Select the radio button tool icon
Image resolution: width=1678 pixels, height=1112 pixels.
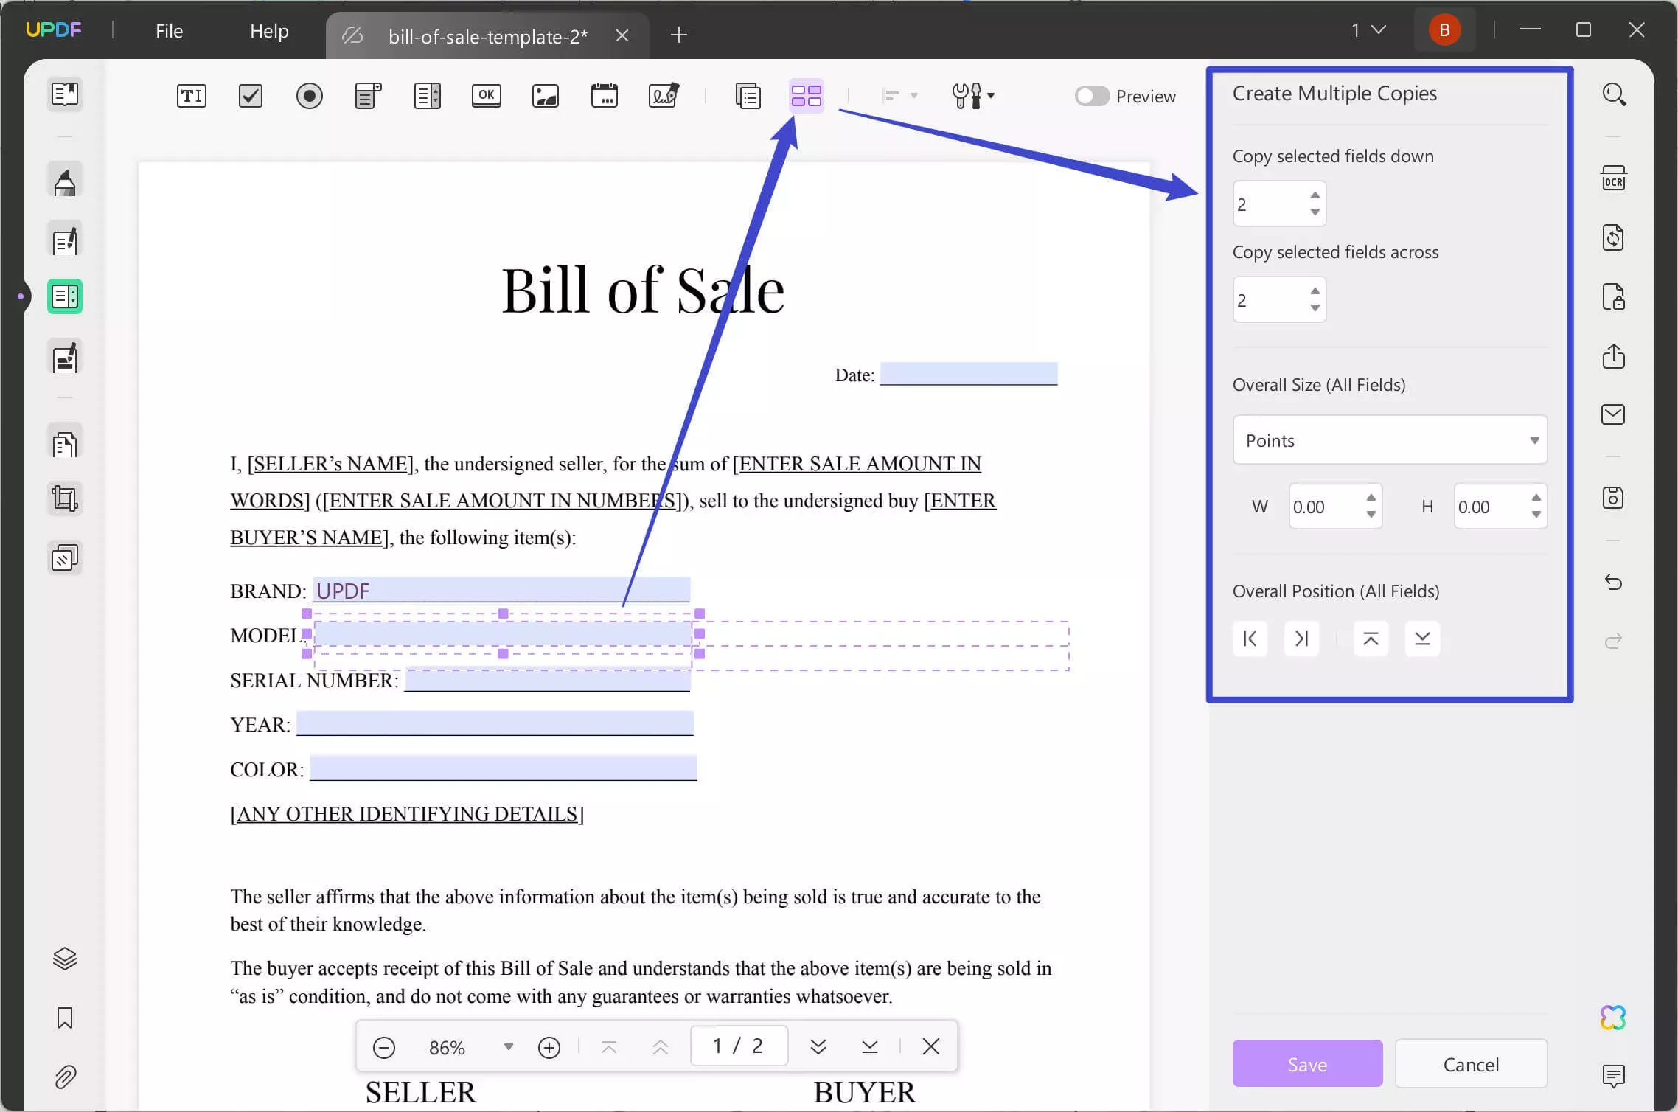(x=310, y=96)
